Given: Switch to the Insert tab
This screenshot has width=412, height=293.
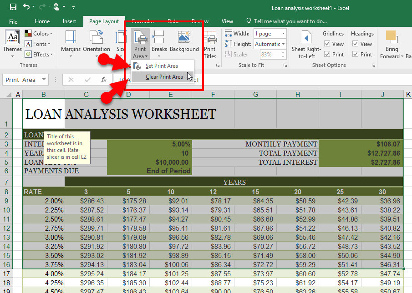Looking at the screenshot, I should (69, 21).
